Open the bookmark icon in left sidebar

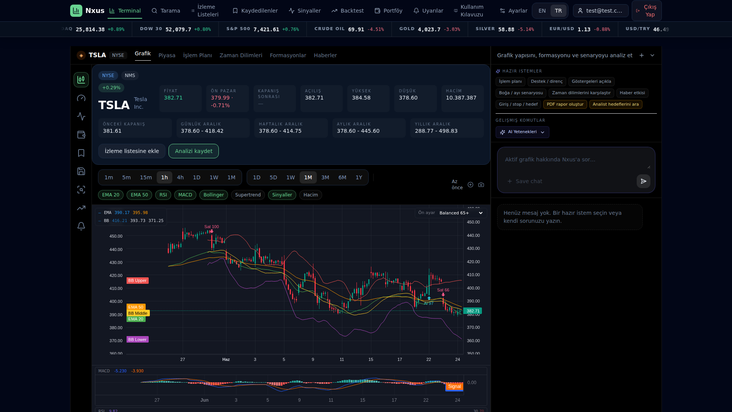pyautogui.click(x=81, y=153)
